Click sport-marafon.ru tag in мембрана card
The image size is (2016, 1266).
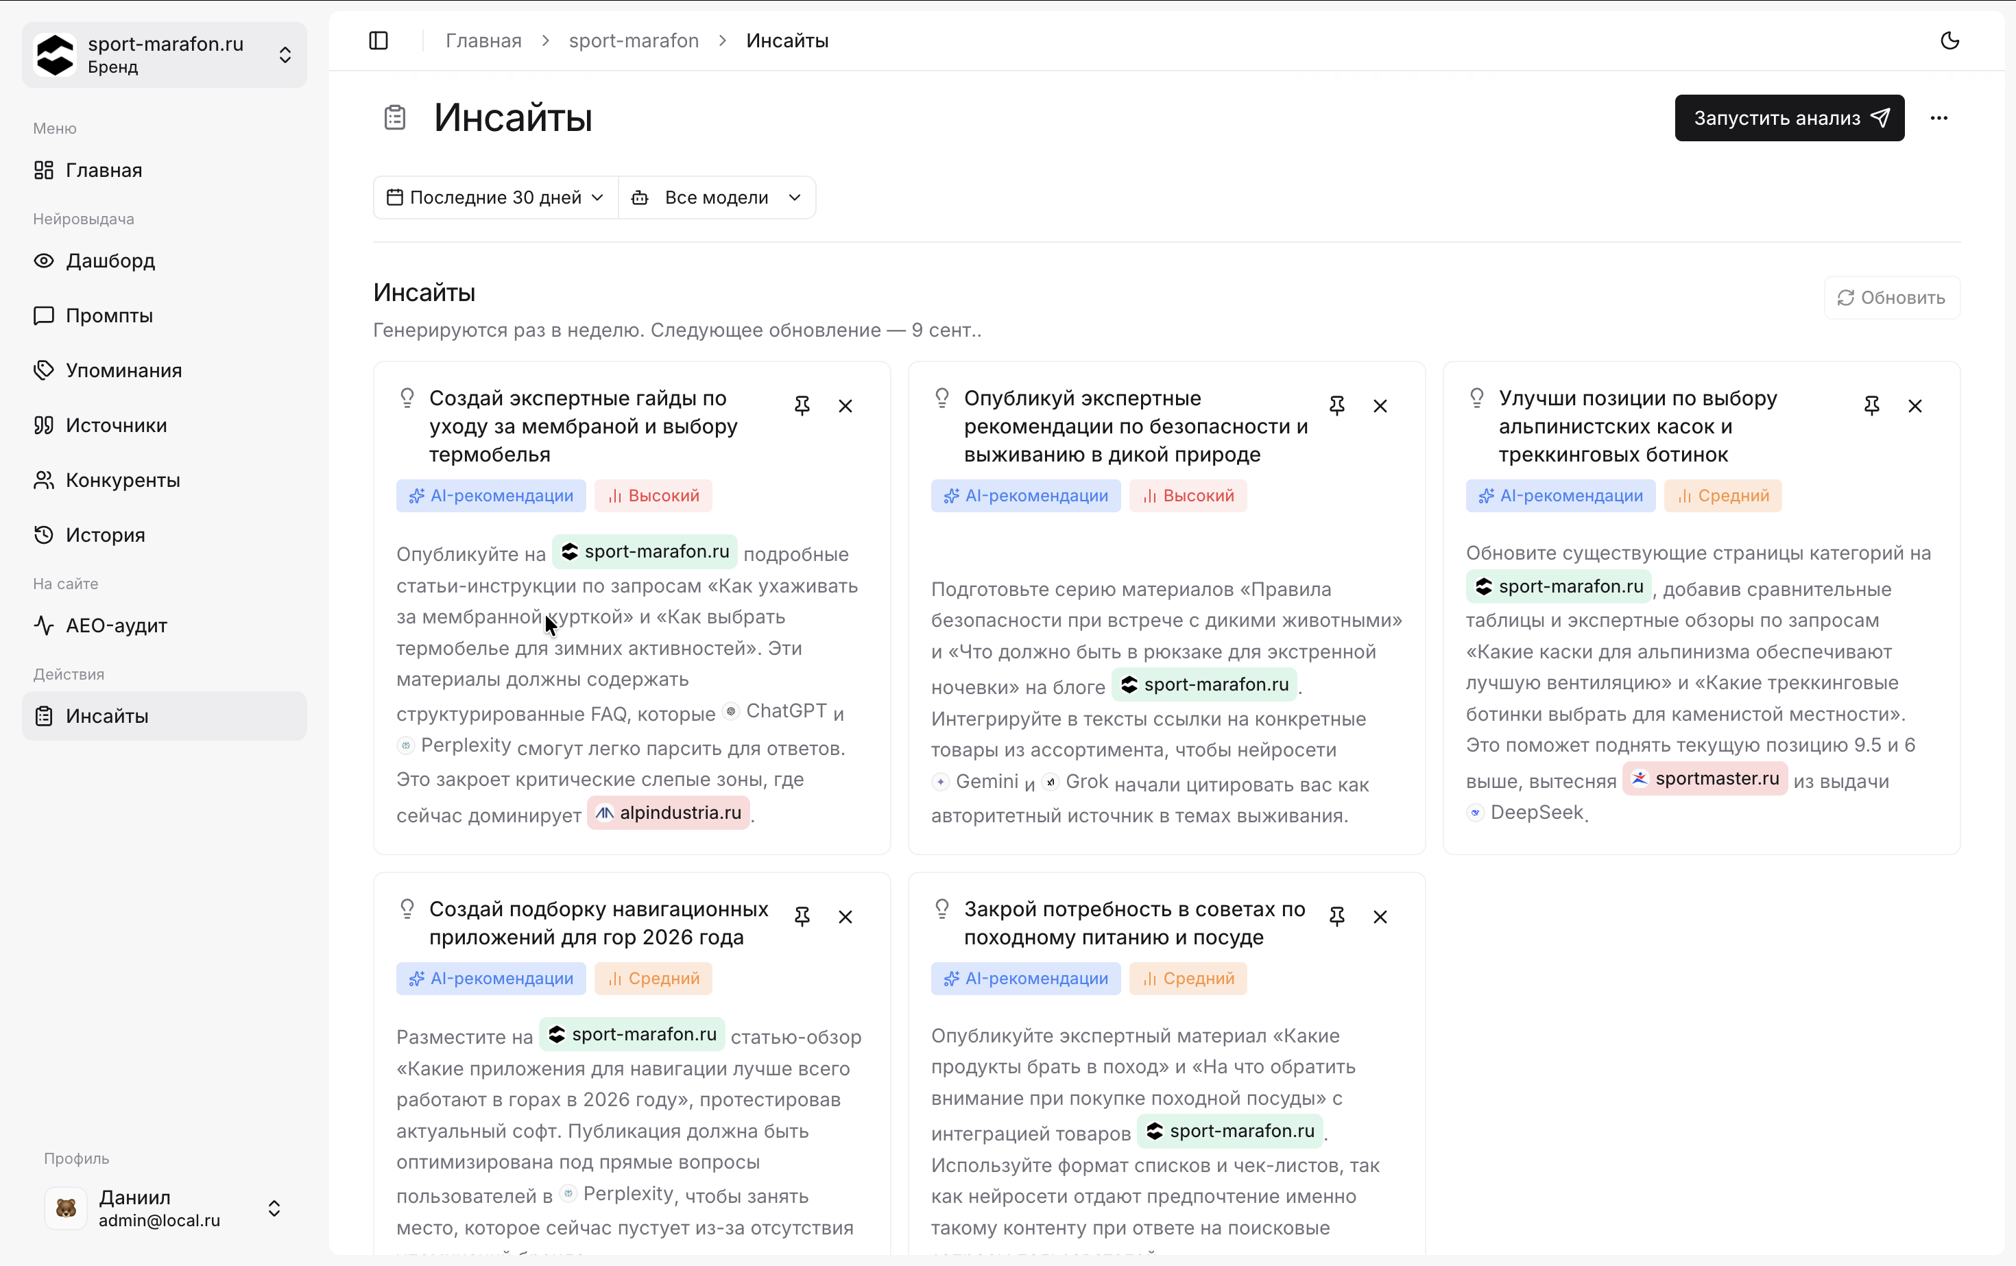point(645,552)
